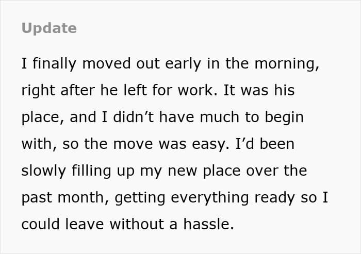Screen dimensions: 361x254
Task: Click on the word "ready"
Action: (x=275, y=198)
